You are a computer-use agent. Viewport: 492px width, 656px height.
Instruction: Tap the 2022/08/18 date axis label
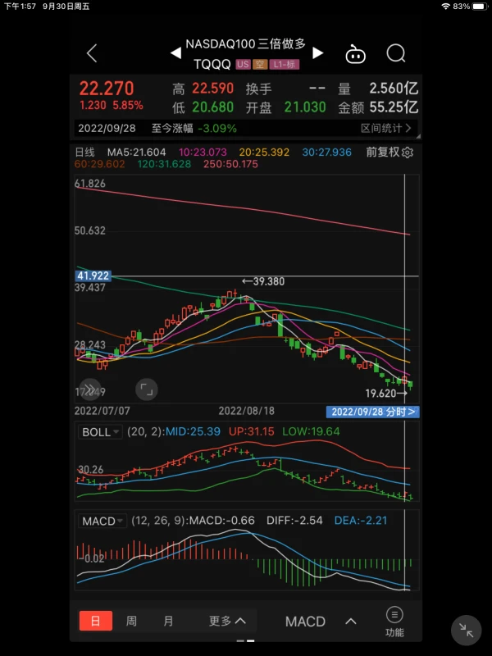coord(247,411)
